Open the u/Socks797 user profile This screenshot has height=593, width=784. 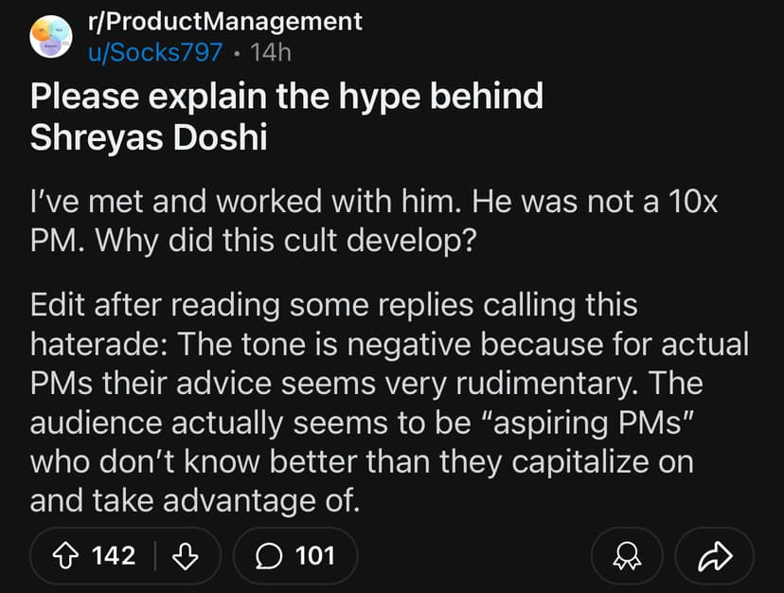pos(155,51)
